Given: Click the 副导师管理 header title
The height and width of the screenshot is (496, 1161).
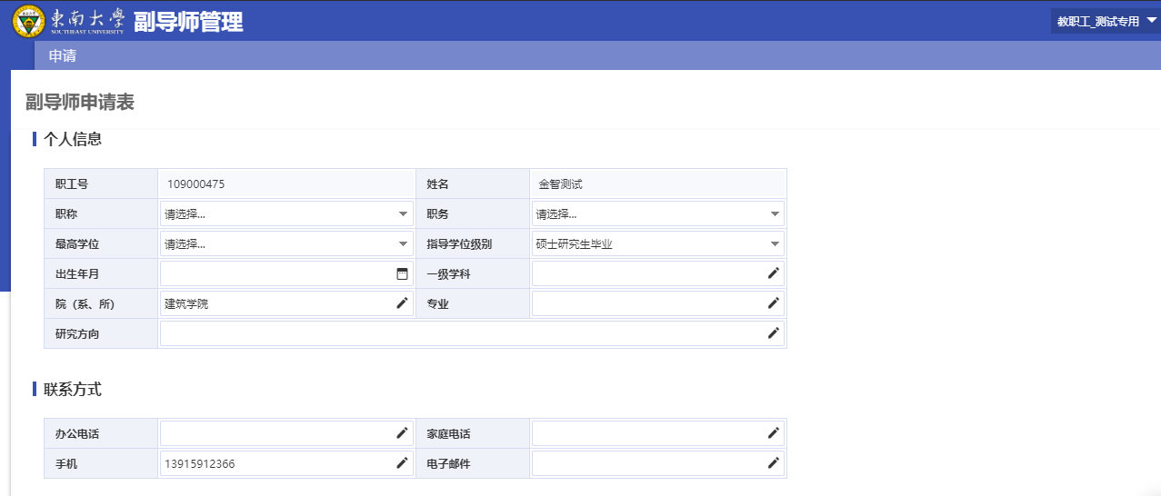Looking at the screenshot, I should pyautogui.click(x=188, y=22).
